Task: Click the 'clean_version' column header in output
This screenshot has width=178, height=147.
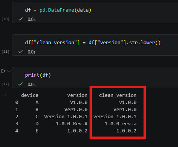Action: pyautogui.click(x=118, y=95)
